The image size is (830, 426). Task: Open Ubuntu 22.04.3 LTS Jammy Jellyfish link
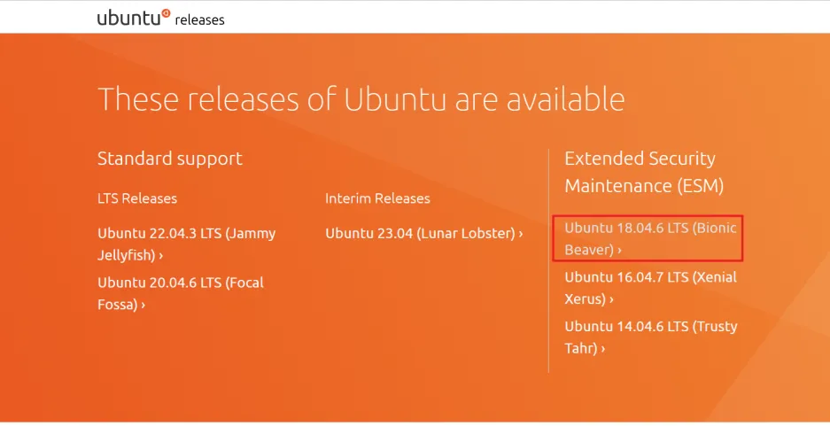(x=186, y=244)
